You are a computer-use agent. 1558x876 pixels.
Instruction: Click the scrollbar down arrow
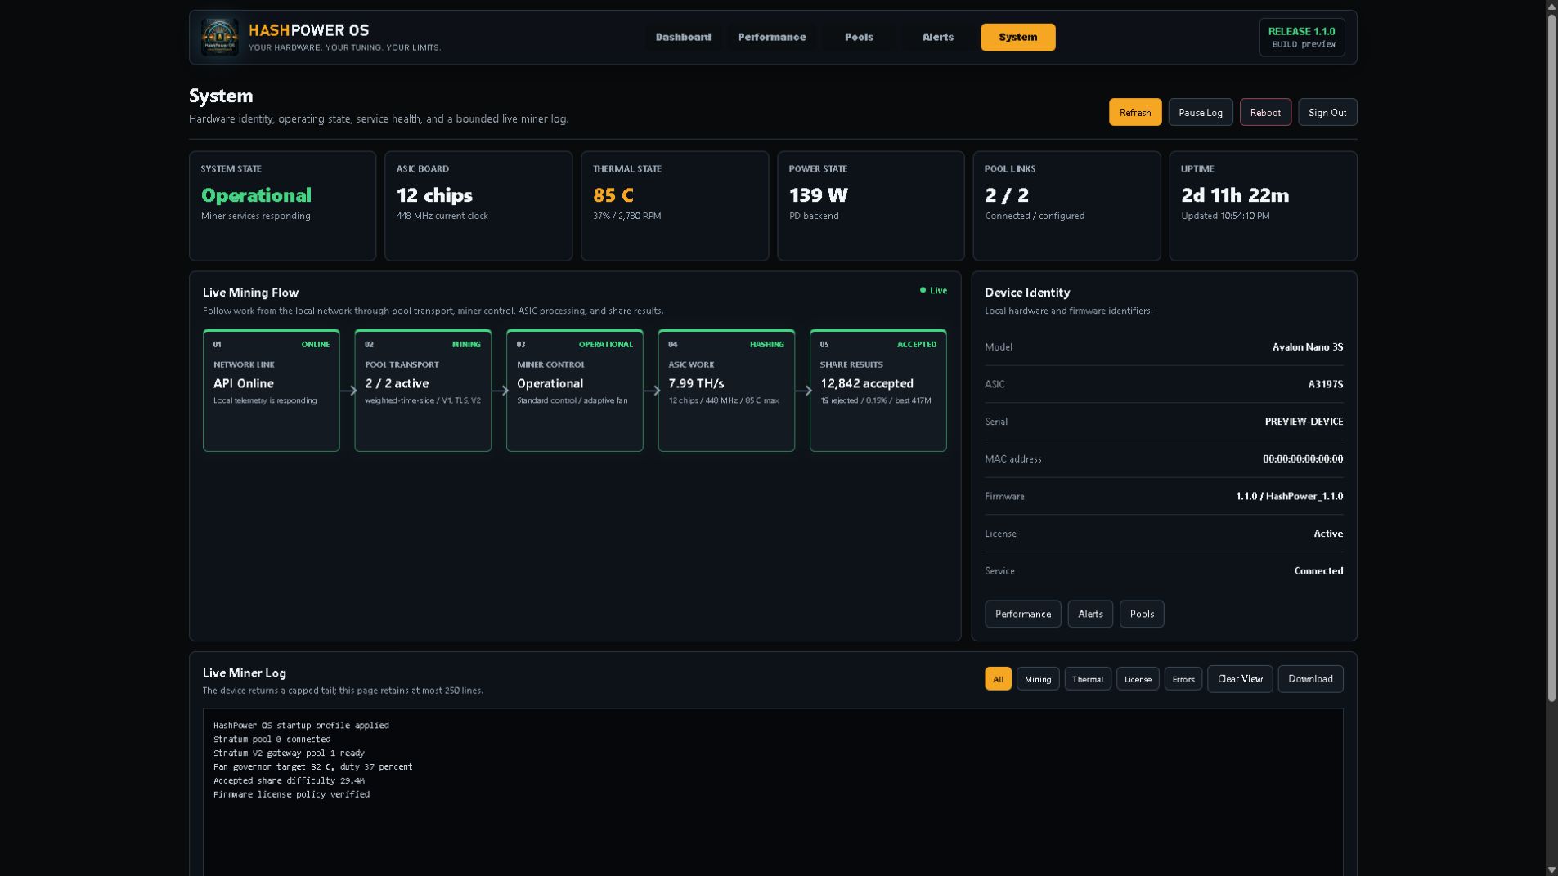tap(1551, 869)
